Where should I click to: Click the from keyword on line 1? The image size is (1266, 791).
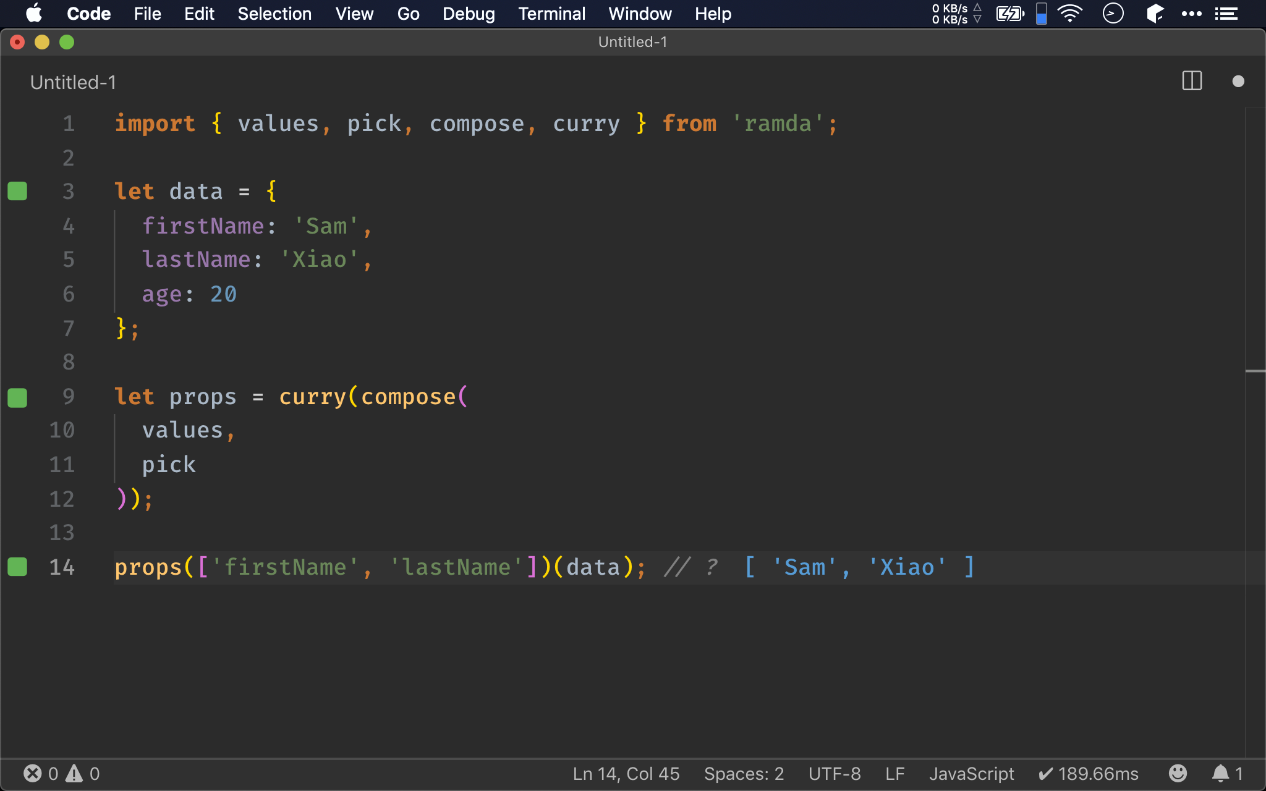pyautogui.click(x=689, y=124)
